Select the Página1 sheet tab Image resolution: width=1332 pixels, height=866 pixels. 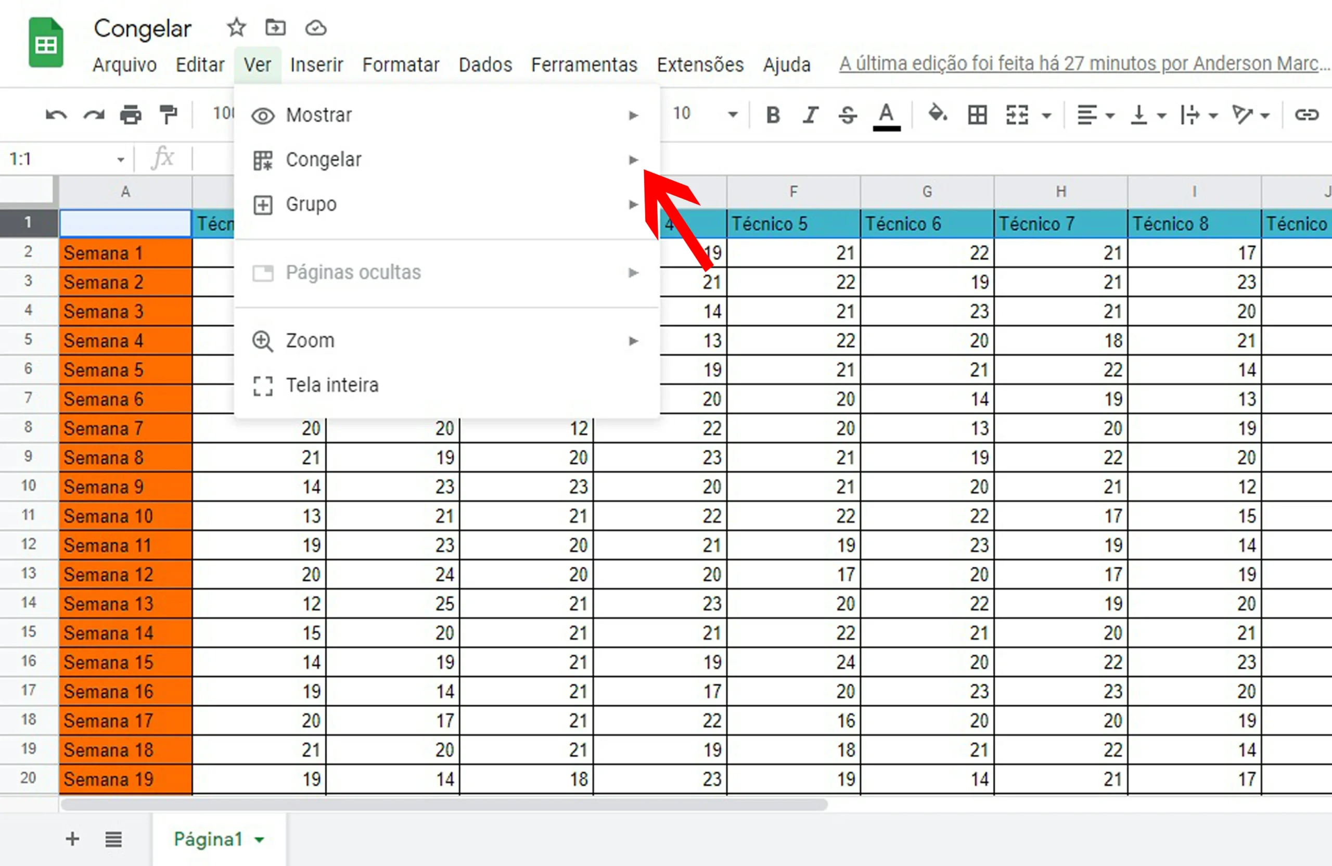pyautogui.click(x=219, y=839)
